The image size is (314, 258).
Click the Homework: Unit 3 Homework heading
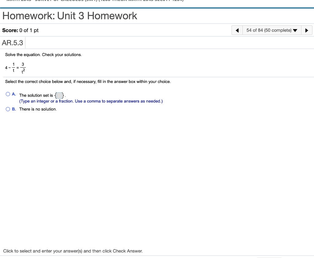pyautogui.click(x=70, y=16)
